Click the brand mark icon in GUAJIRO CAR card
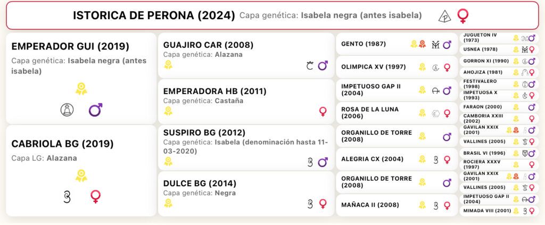The width and height of the screenshot is (545, 225). 310,65
